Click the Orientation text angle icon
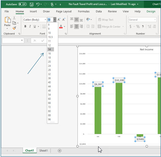This screenshot has height=157, width=161. click(88, 19)
